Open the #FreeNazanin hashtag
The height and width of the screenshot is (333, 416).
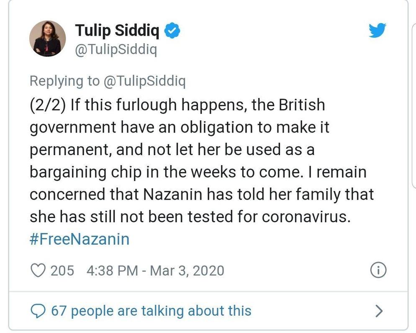80,239
